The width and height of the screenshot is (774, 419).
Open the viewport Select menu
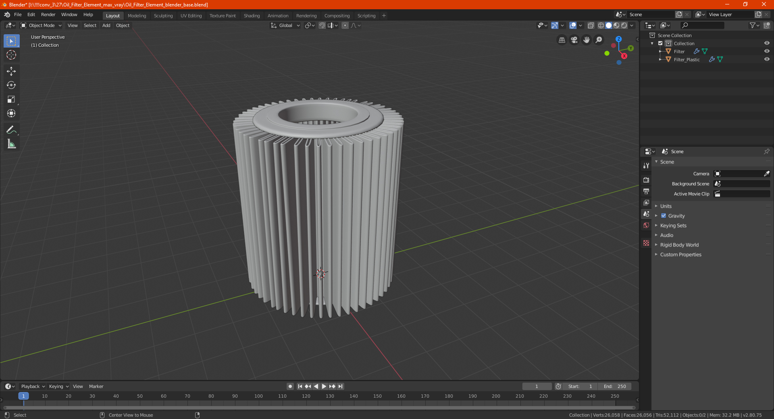pos(90,25)
